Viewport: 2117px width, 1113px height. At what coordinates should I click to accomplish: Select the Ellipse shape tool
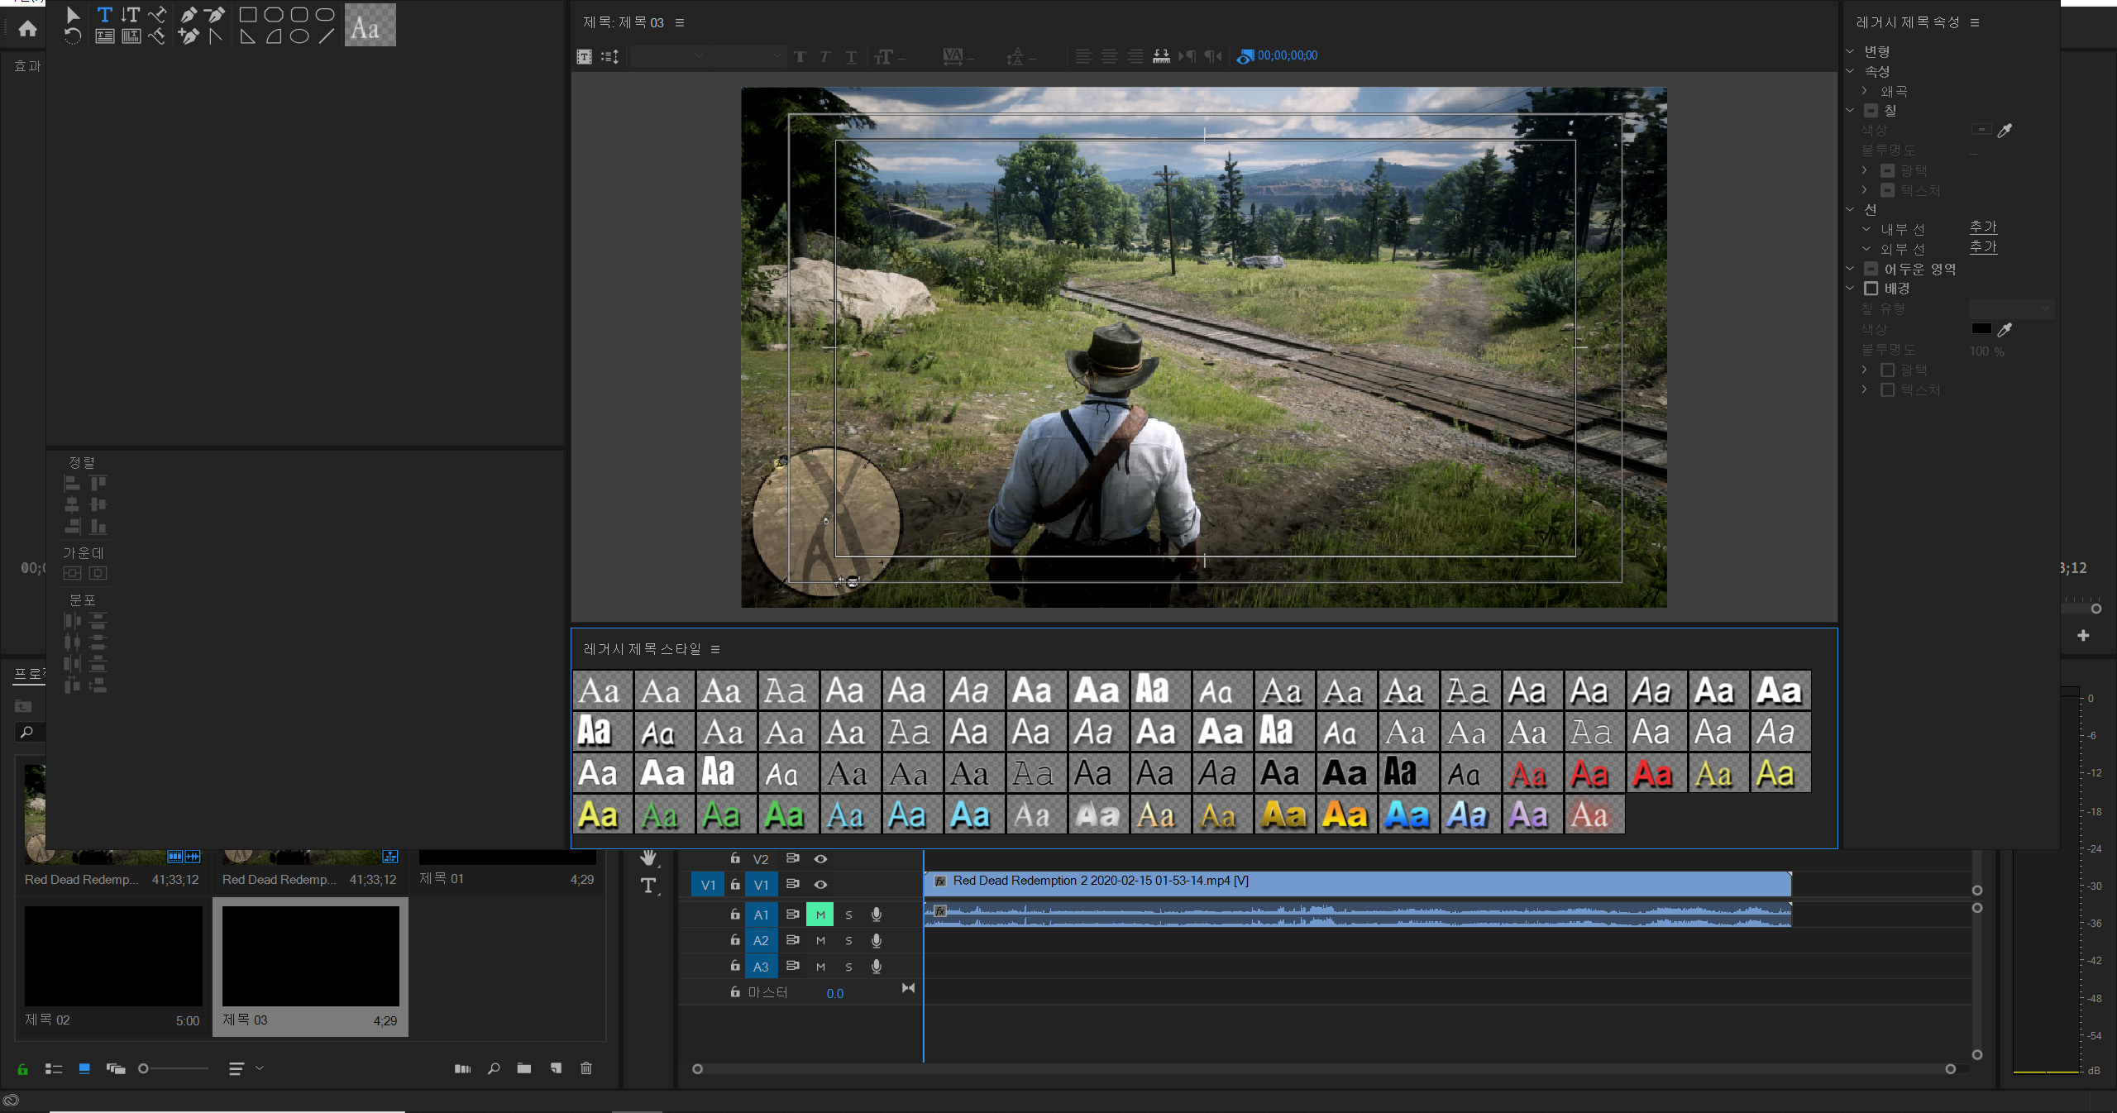299,36
